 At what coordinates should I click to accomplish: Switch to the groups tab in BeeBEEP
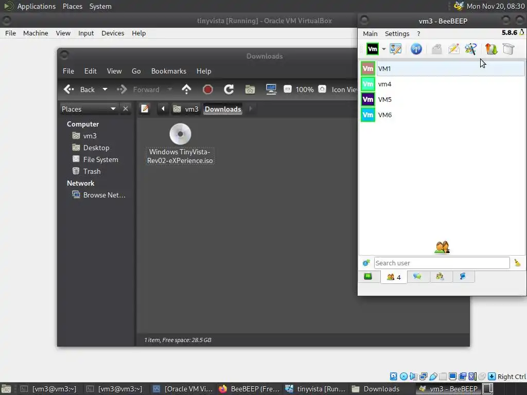(x=440, y=276)
